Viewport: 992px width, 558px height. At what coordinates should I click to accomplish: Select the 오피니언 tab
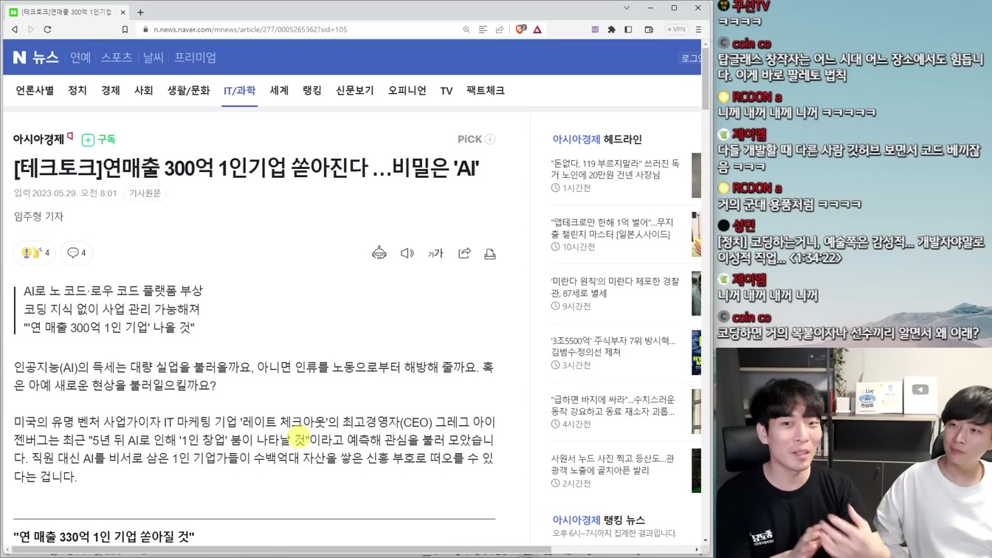click(407, 90)
